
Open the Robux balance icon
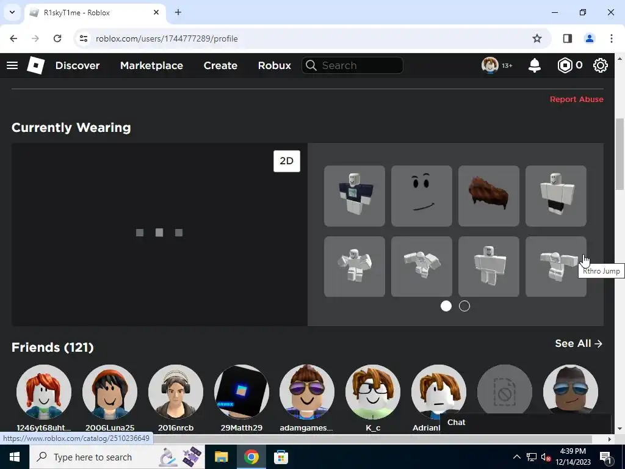point(565,65)
